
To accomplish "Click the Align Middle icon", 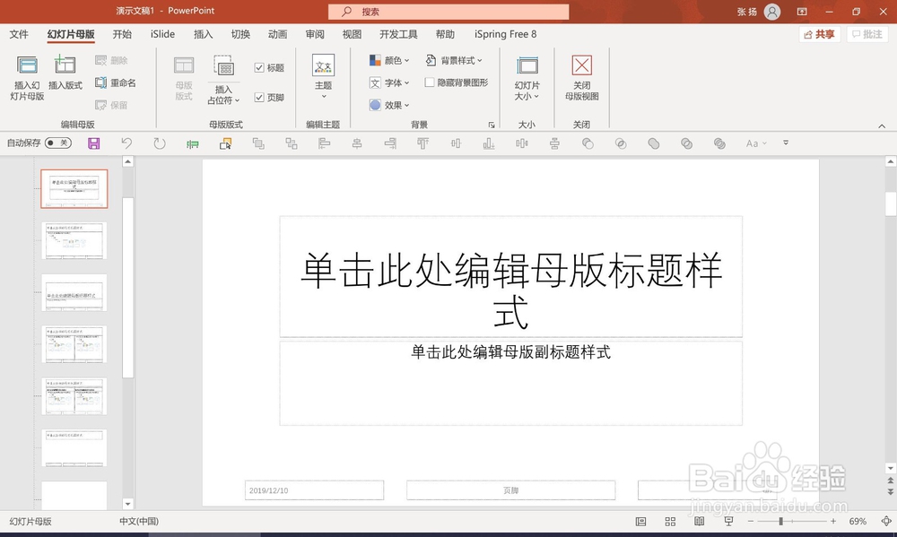I will (x=456, y=143).
